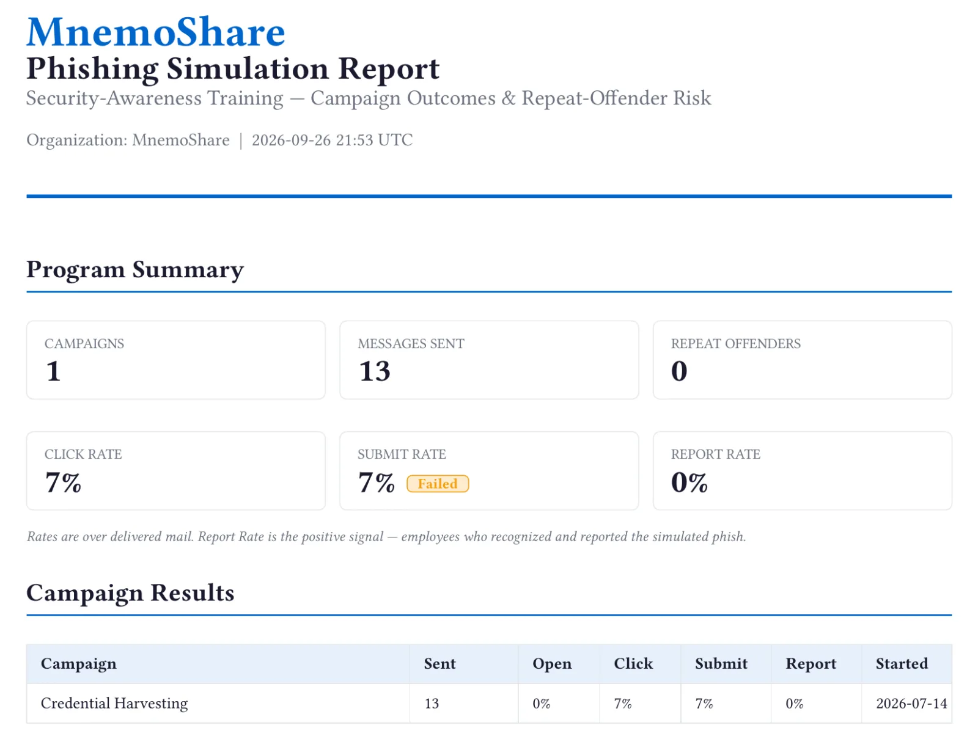Click the SUBMIT RATE card label
This screenshot has width=978, height=739.
coord(402,454)
